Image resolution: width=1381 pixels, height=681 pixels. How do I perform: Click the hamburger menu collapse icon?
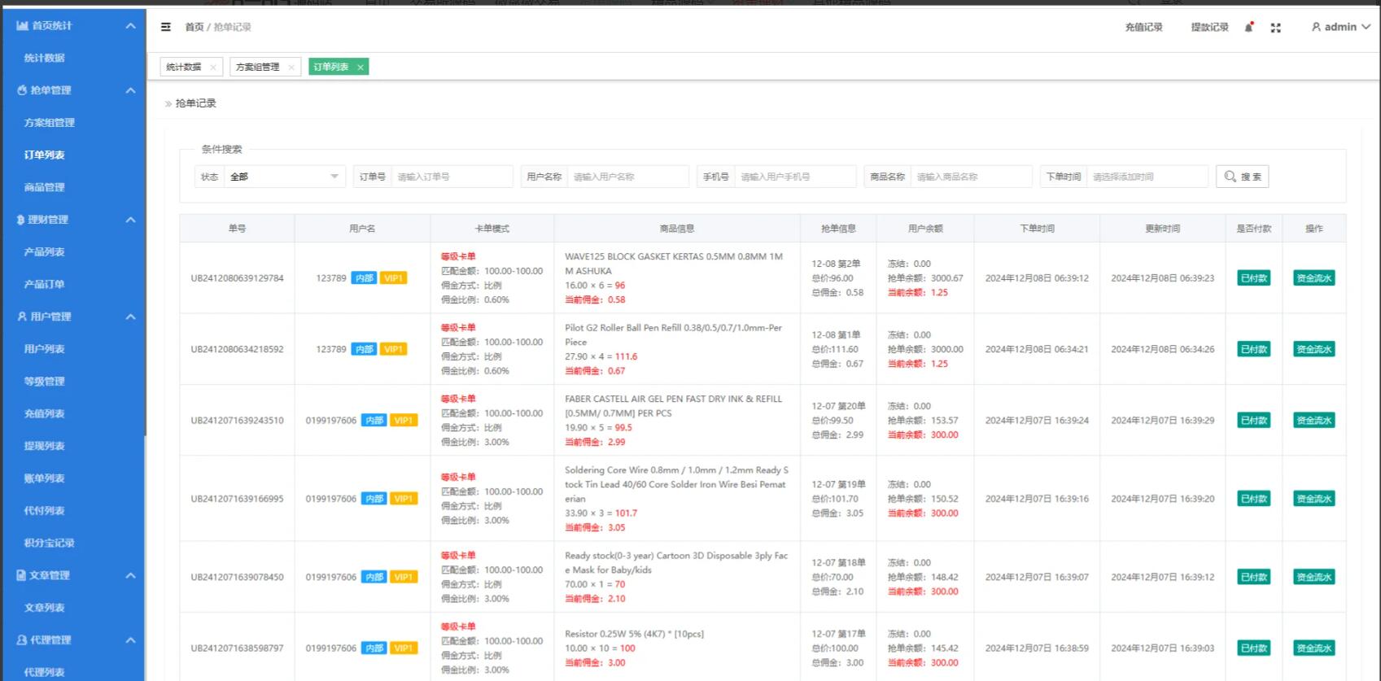(166, 27)
